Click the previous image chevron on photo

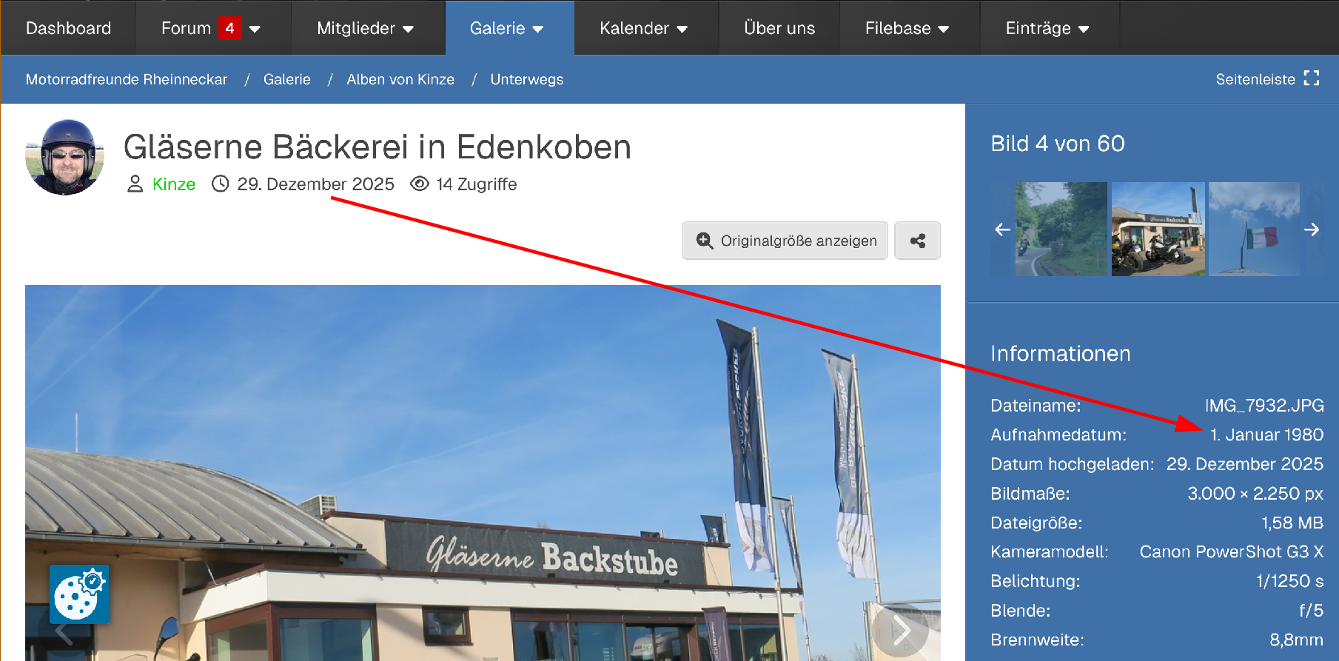pyautogui.click(x=64, y=632)
